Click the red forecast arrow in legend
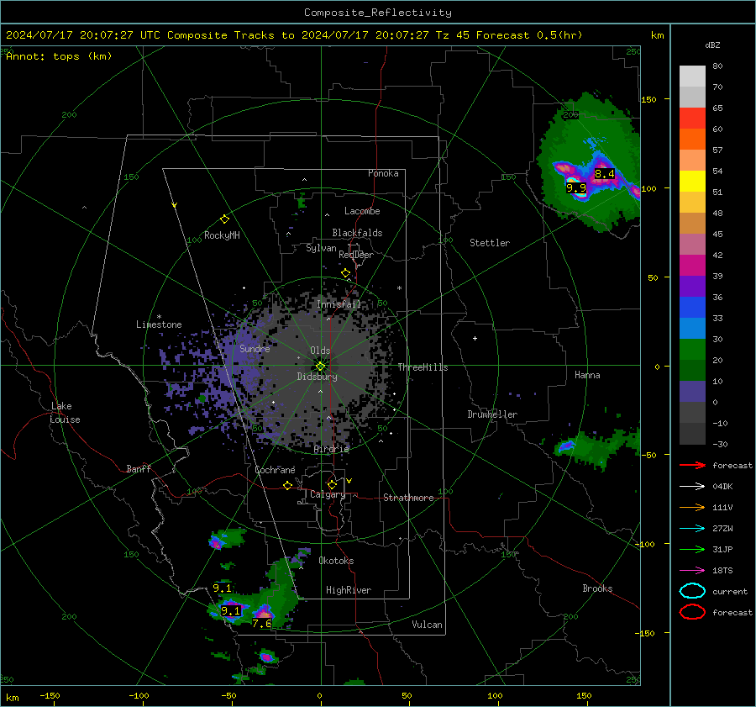The image size is (756, 707). click(x=693, y=465)
